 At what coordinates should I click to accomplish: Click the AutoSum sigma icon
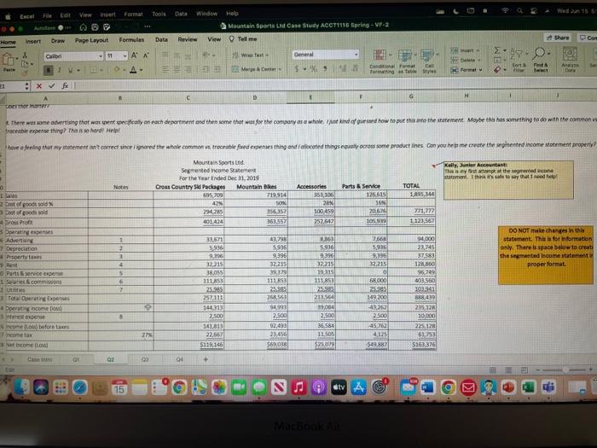497,50
